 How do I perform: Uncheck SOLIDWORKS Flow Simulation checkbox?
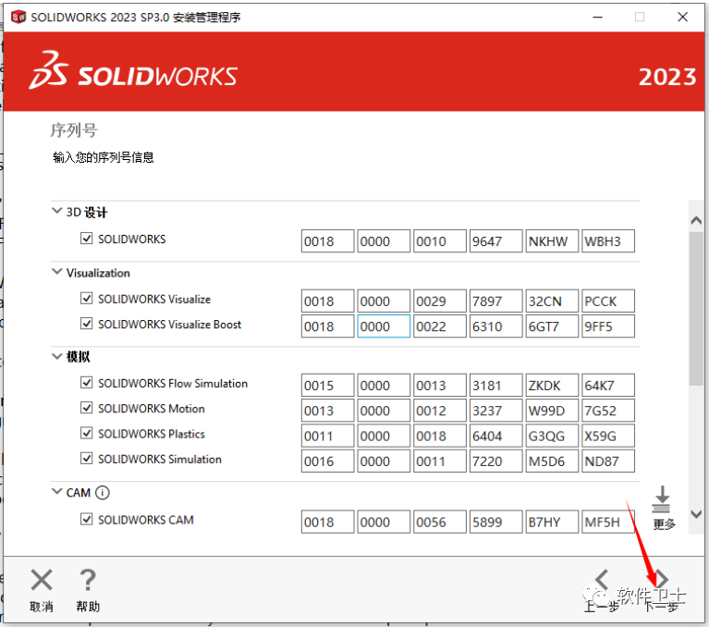pyautogui.click(x=86, y=382)
